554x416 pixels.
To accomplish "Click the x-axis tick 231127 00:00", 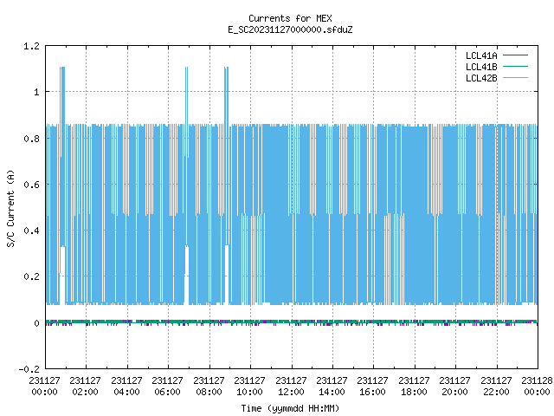I will coord(44,387).
